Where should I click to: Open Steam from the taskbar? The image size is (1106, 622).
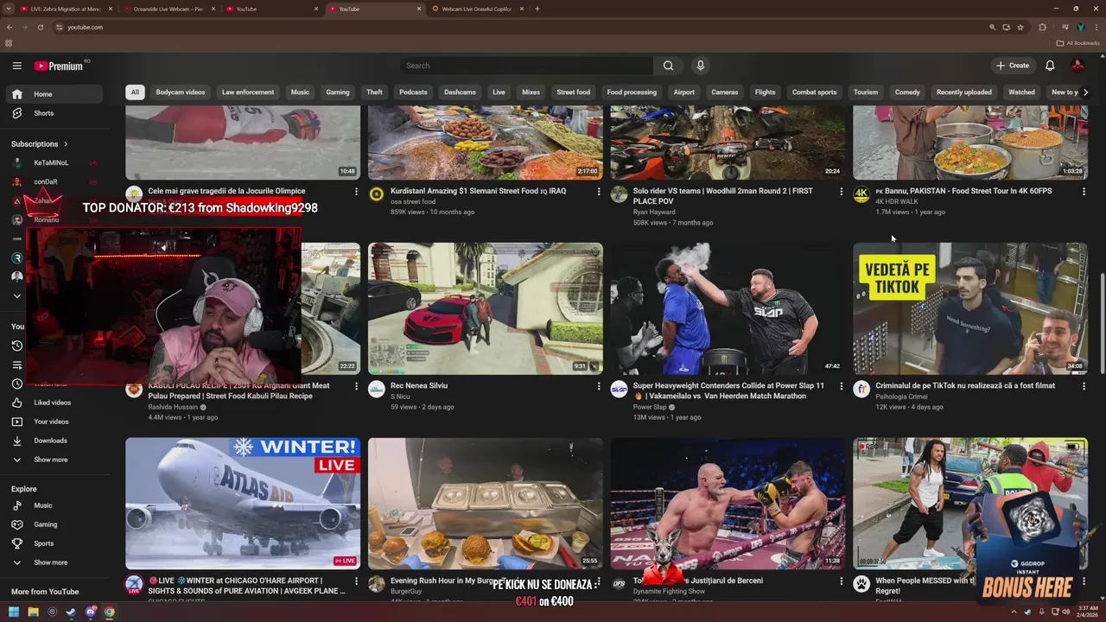coord(71,612)
